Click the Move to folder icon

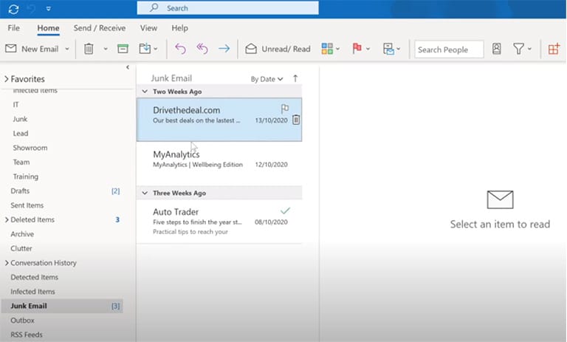pos(145,49)
